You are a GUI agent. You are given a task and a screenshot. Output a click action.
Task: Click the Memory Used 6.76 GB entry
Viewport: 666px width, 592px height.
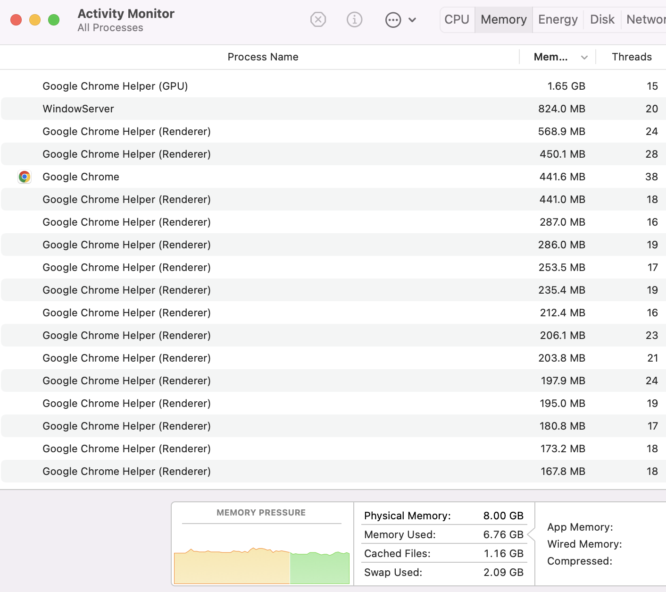click(444, 534)
